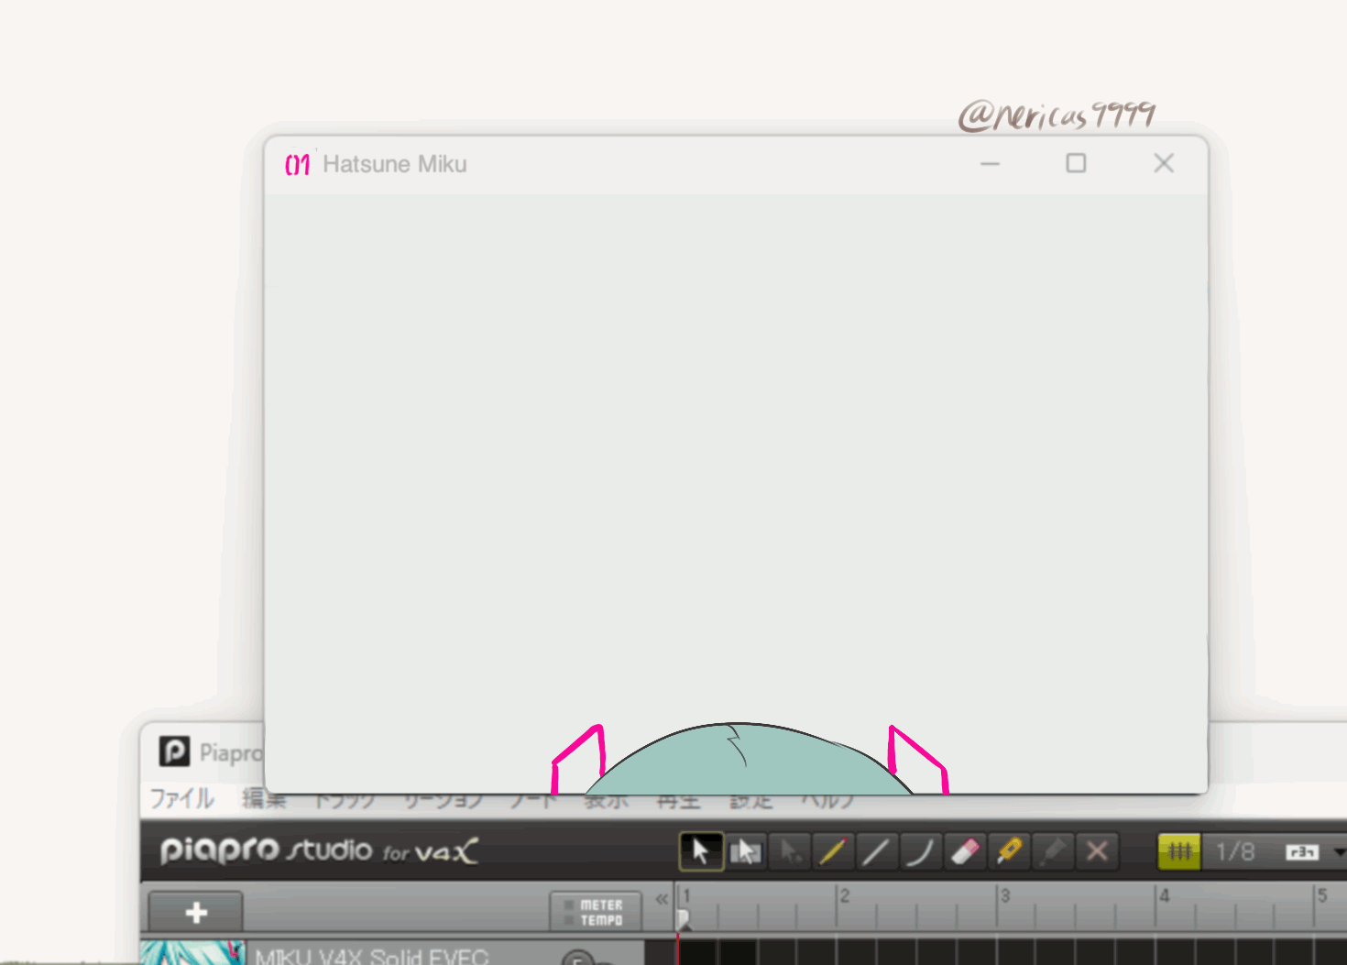Click the X delete tool icon
Screen dimensions: 1347x965
tap(1097, 851)
